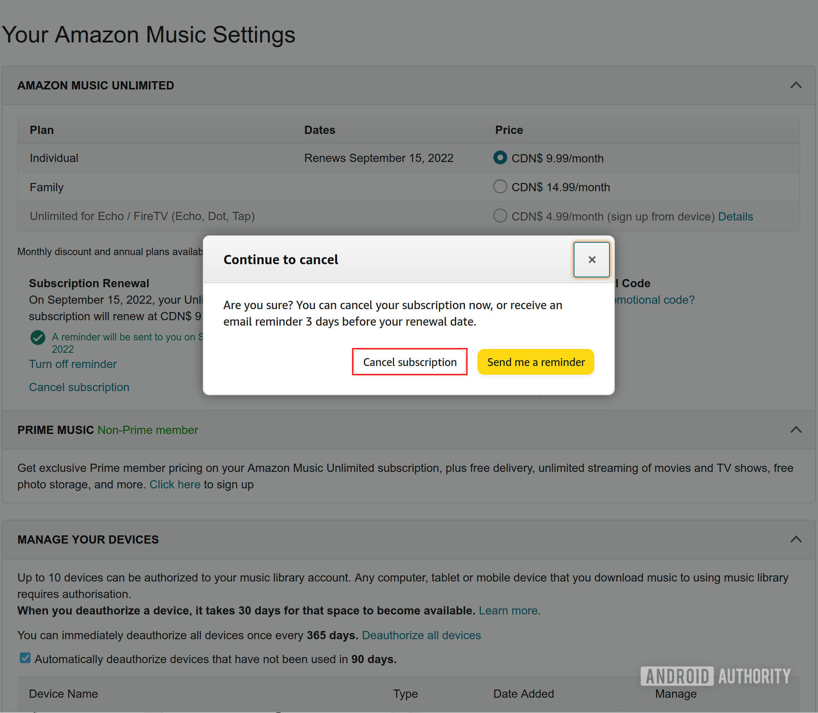818x713 pixels.
Task: Click the Non-Prime member status label
Action: point(147,430)
